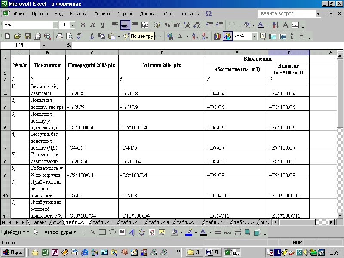Save workbook with diskette icon
The width and height of the screenshot is (344, 258).
pyautogui.click(x=28, y=36)
